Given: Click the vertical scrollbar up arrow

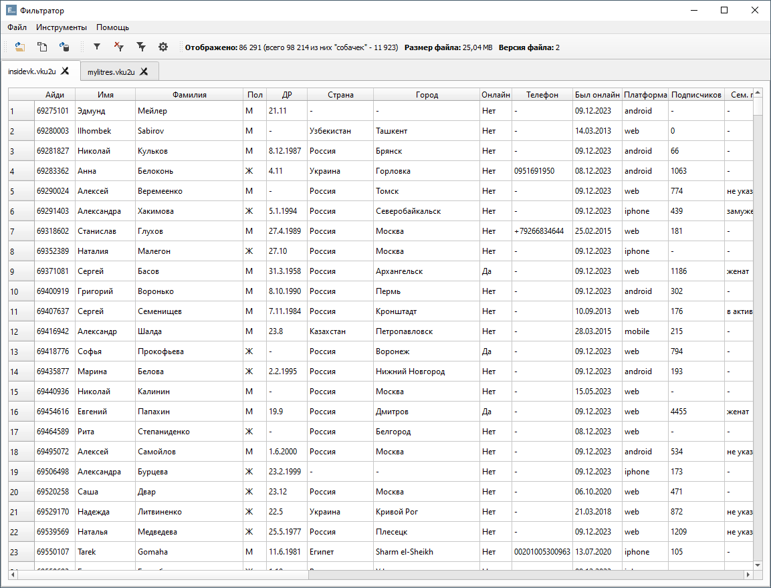Looking at the screenshot, I should (x=758, y=93).
